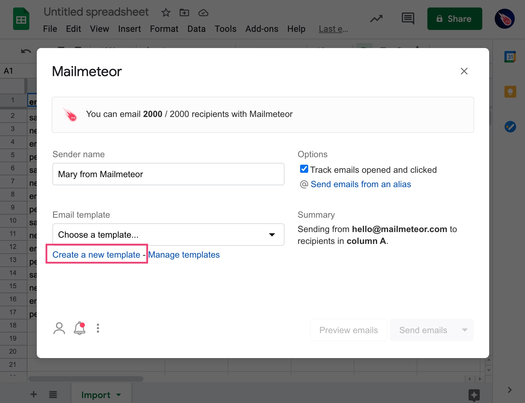Open the File menu
525x403 pixels.
(x=50, y=29)
